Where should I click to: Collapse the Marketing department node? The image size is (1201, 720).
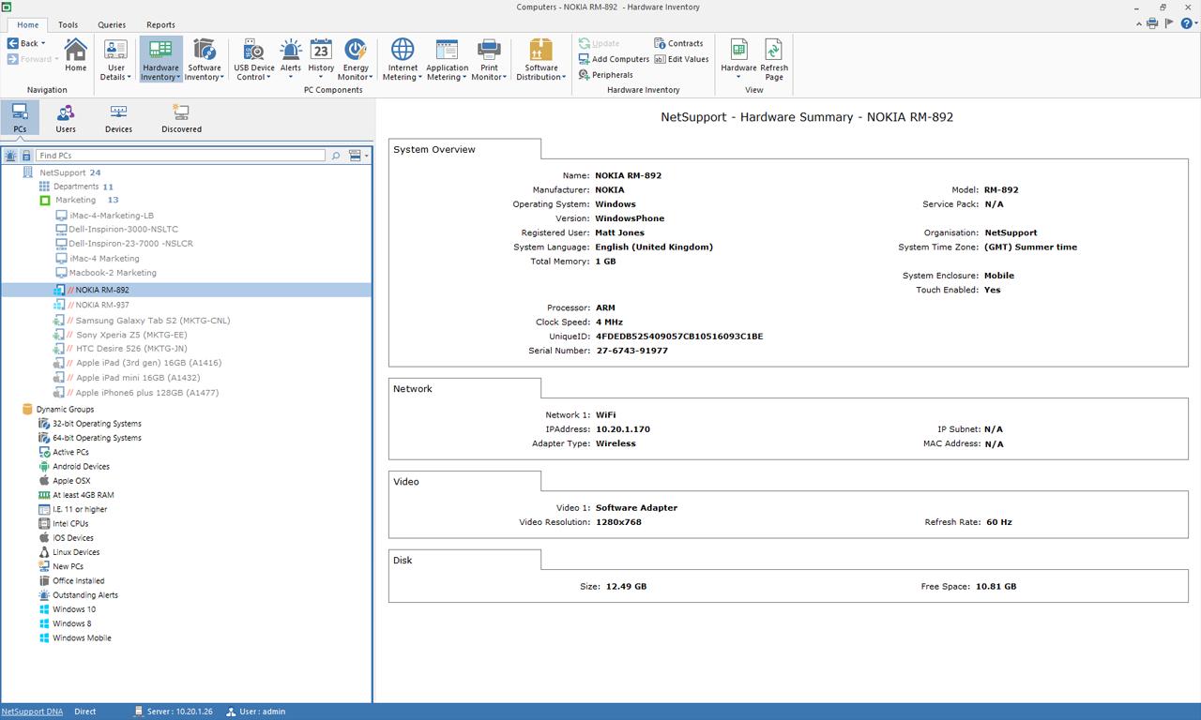45,201
